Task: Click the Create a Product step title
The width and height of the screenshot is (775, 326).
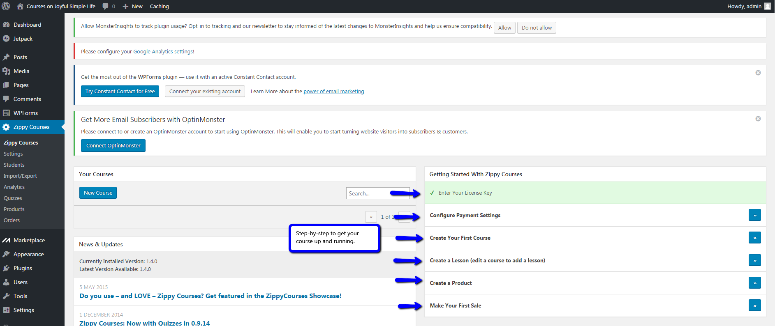Action: pyautogui.click(x=451, y=283)
